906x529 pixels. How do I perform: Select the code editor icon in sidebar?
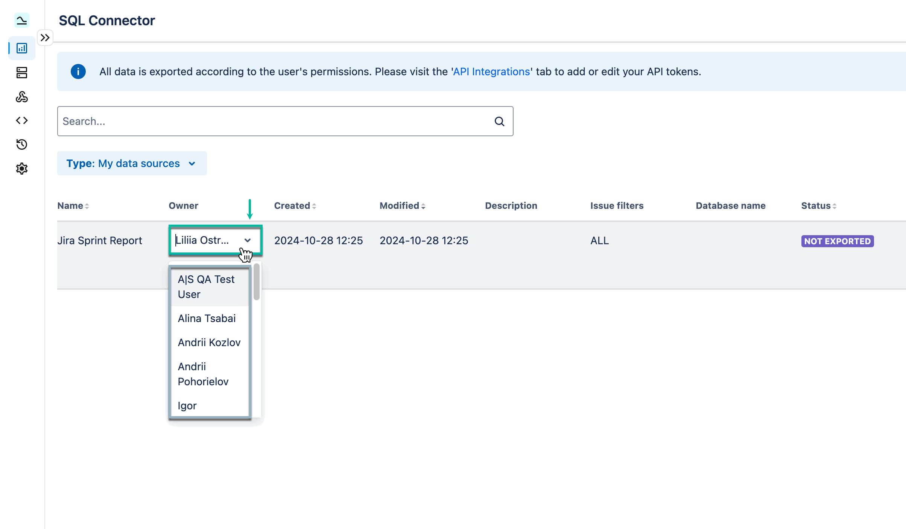tap(21, 120)
